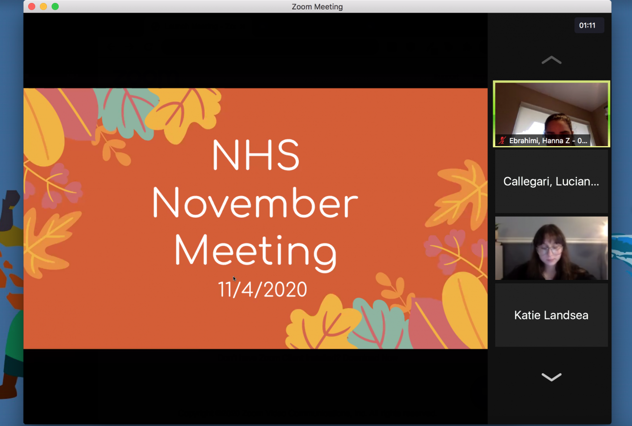
Task: Select the video tile above Katie Landsea
Action: point(552,248)
